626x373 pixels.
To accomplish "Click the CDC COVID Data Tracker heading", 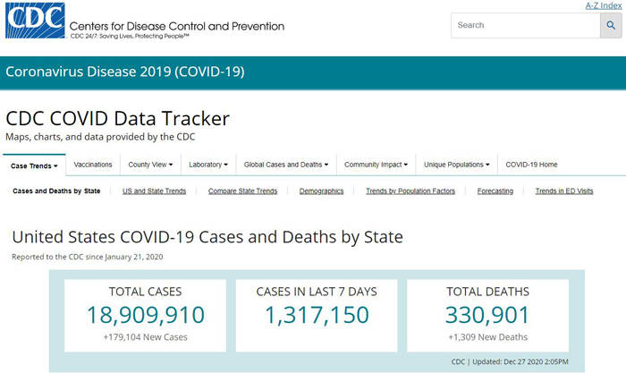I will click(x=118, y=119).
